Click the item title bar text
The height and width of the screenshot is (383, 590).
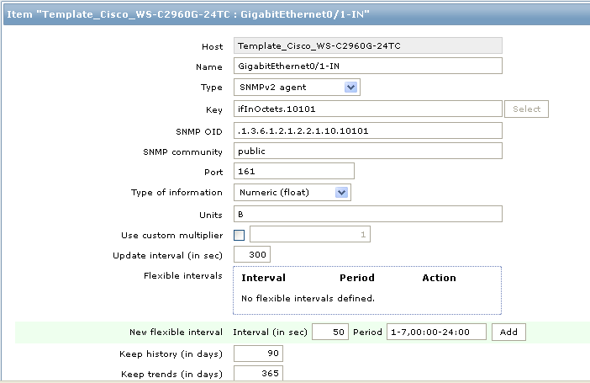(188, 14)
